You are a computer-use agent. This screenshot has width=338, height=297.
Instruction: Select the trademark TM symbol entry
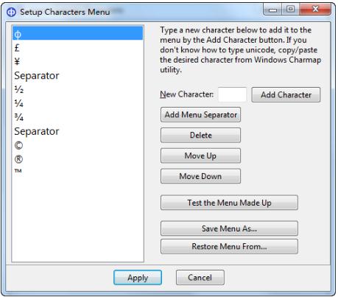pos(77,171)
